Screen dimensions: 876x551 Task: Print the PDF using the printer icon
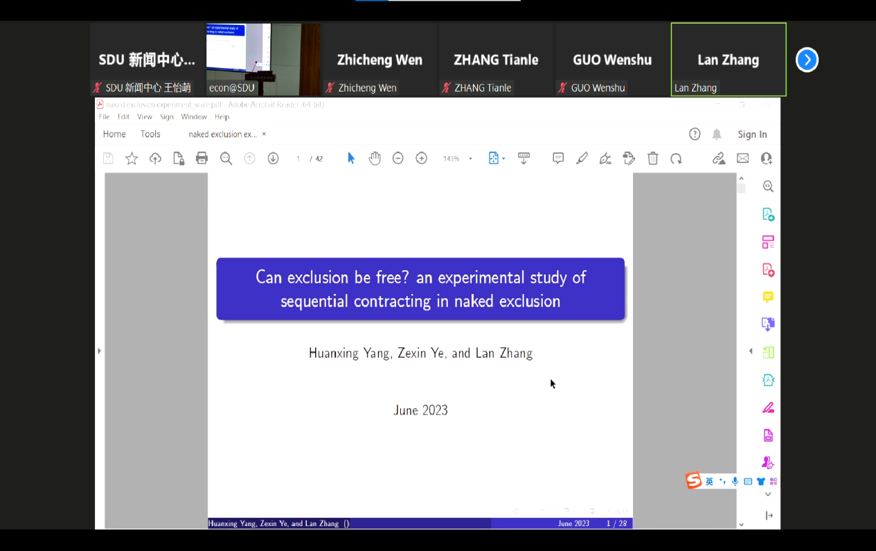click(x=202, y=159)
